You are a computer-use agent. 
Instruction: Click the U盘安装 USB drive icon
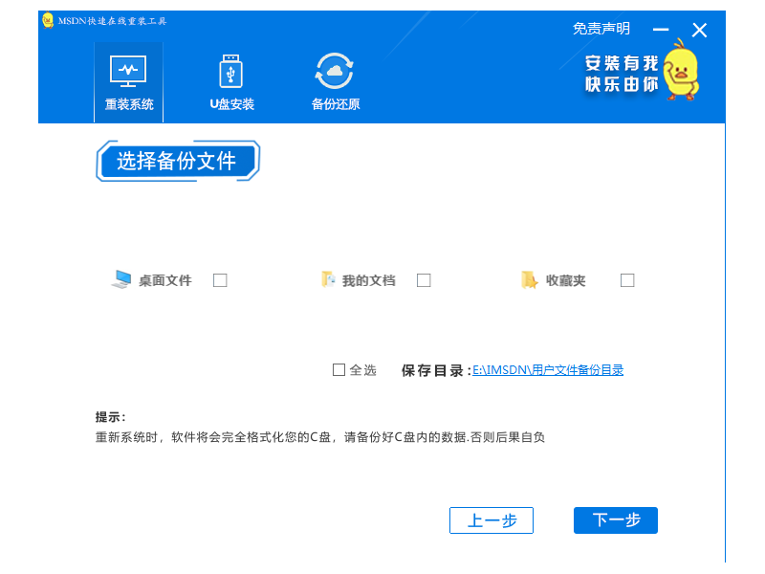coord(229,72)
